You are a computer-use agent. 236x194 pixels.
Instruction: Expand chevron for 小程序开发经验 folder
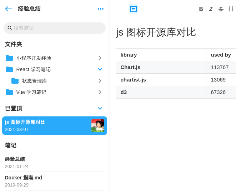100,58
